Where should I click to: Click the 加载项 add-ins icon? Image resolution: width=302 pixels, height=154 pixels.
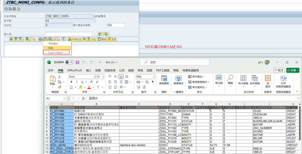tap(268, 81)
